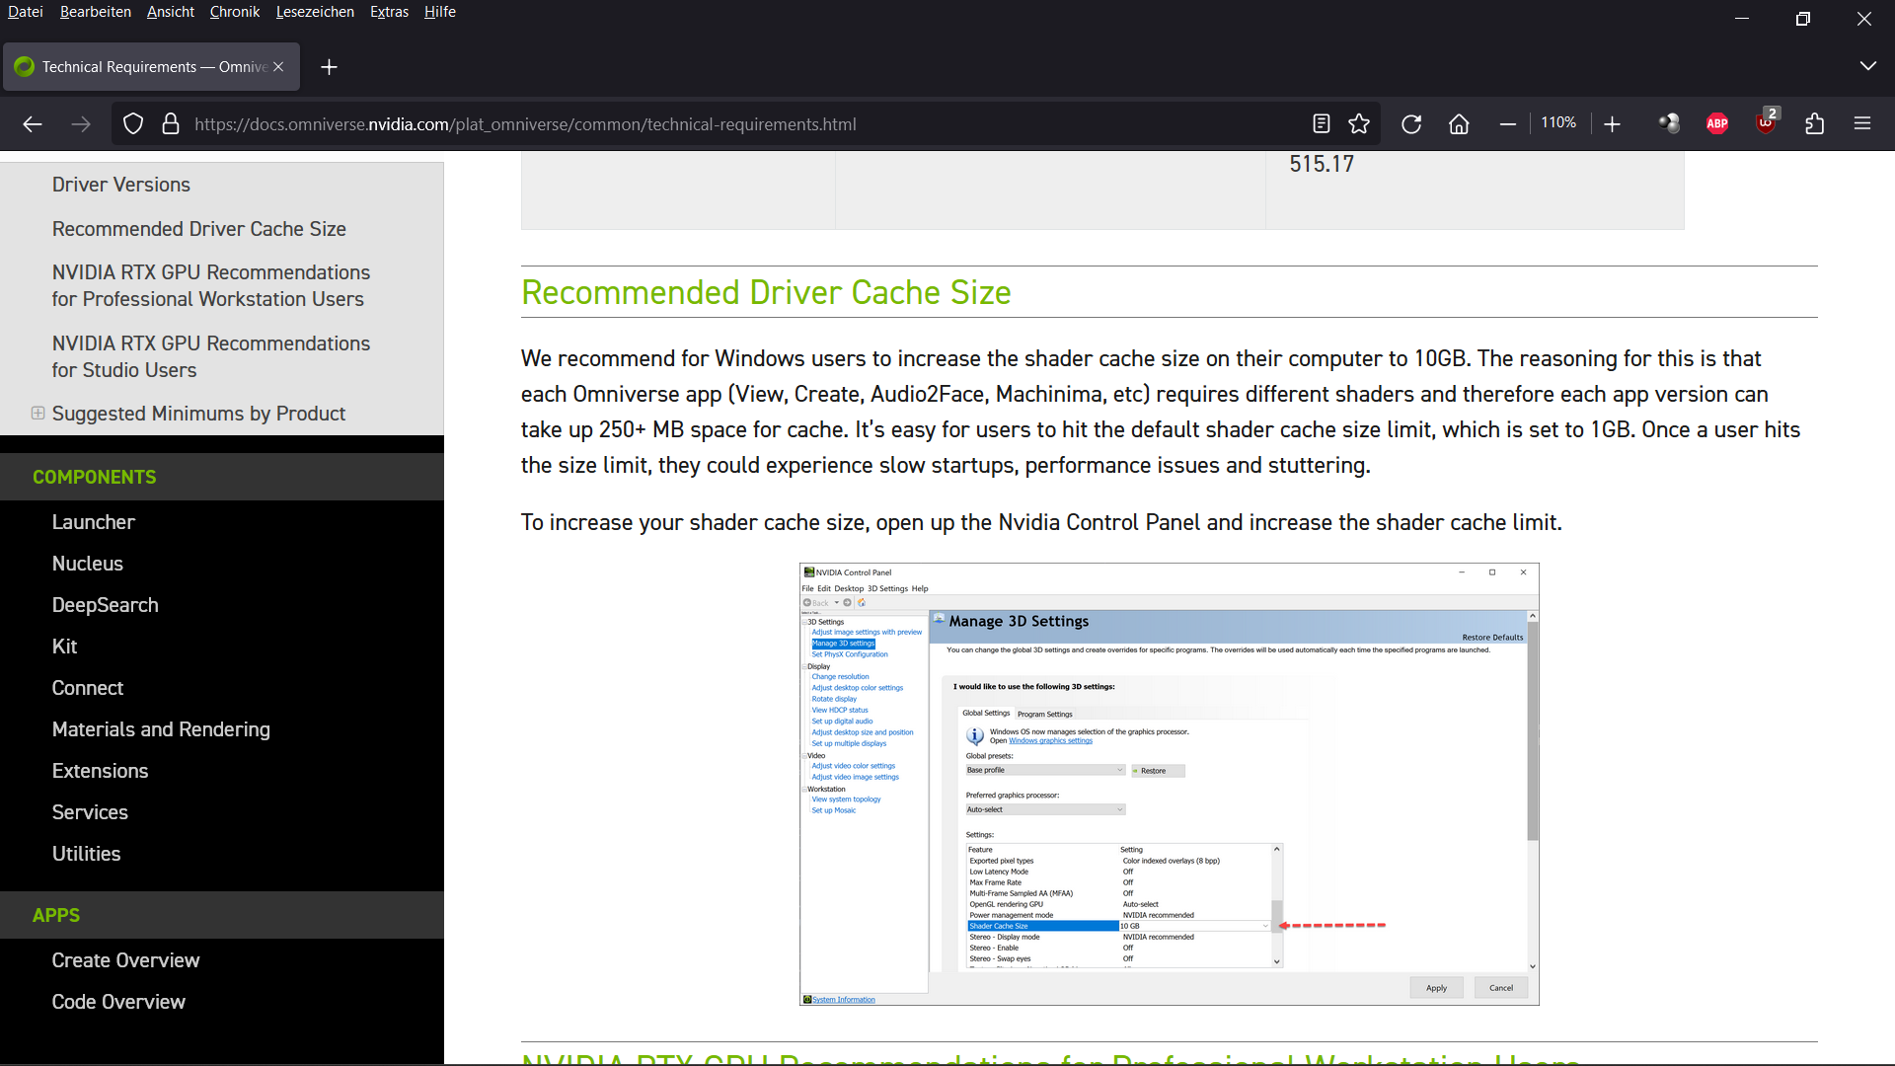This screenshot has height=1066, width=1895.
Task: Navigate back using the back arrow
Action: click(33, 123)
